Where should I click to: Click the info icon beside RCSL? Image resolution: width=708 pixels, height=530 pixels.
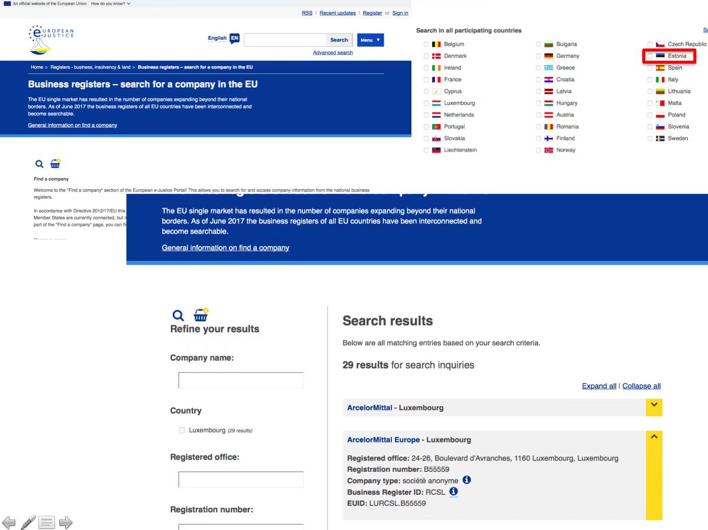click(x=453, y=491)
